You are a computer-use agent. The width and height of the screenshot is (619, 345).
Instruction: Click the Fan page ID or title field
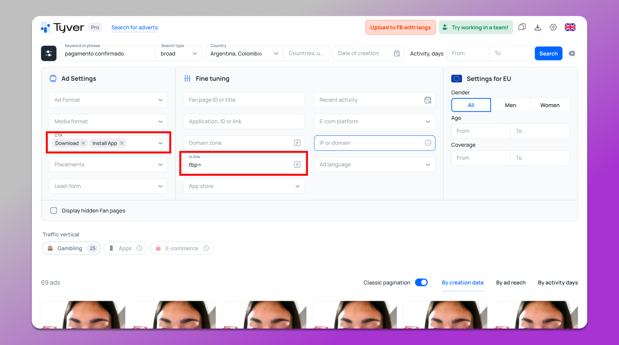(244, 100)
